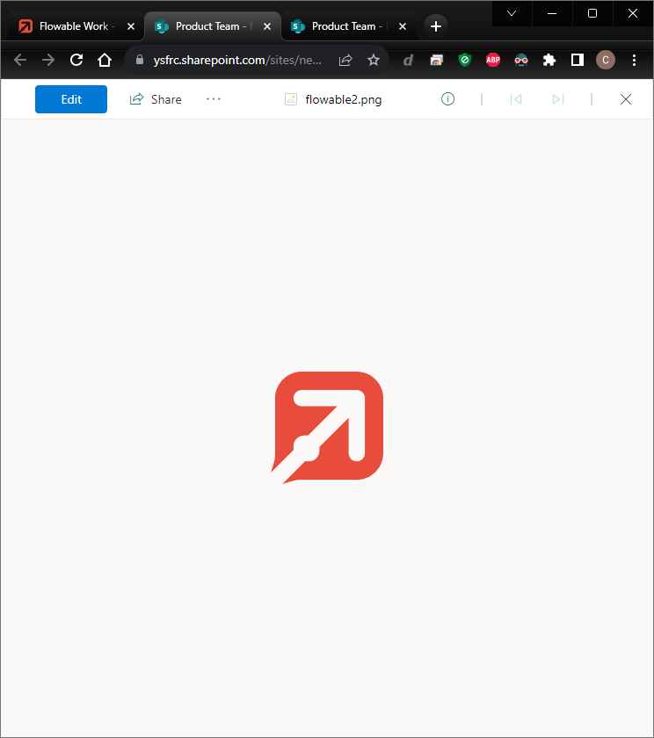Open the green shield extension
The width and height of the screenshot is (654, 738).
click(x=465, y=60)
